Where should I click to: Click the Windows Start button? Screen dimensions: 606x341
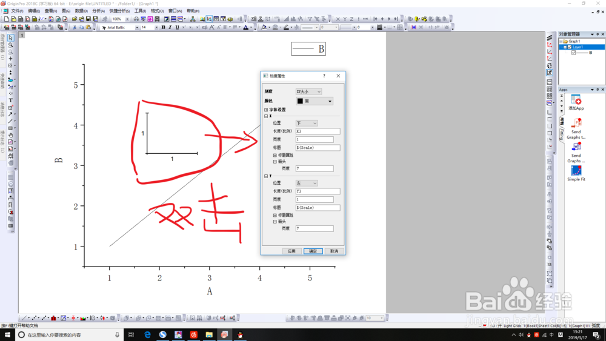pos(7,335)
